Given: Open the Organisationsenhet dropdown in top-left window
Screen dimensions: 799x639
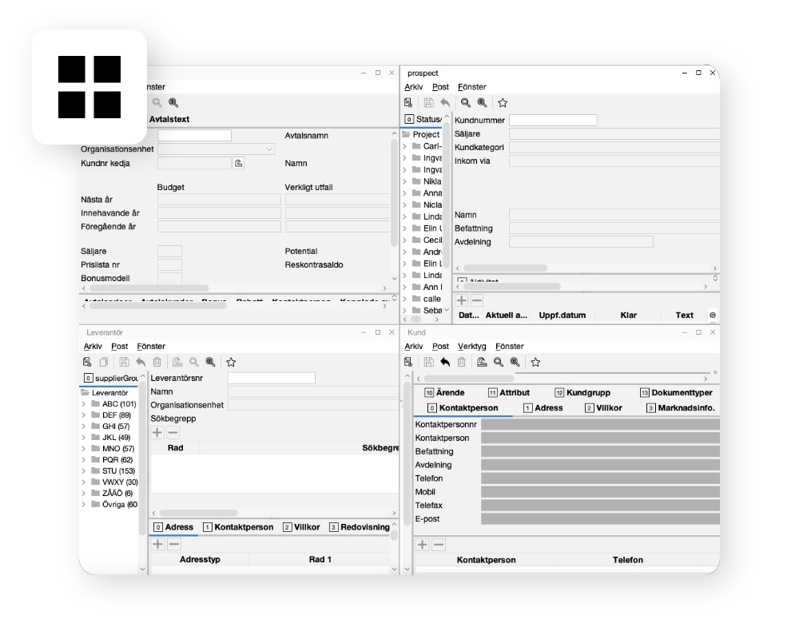Looking at the screenshot, I should point(269,149).
